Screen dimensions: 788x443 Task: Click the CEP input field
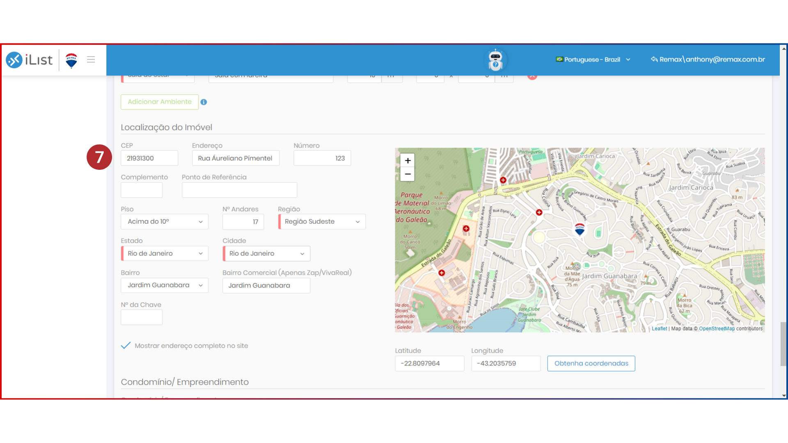coord(149,158)
